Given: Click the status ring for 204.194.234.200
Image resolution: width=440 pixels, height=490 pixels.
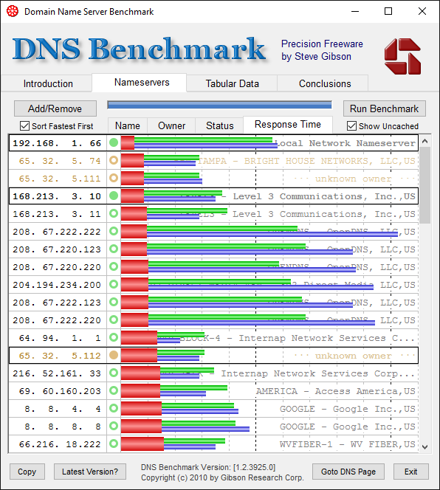Looking at the screenshot, I should point(114,284).
